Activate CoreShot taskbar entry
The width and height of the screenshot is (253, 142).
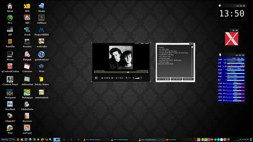pos(179,139)
